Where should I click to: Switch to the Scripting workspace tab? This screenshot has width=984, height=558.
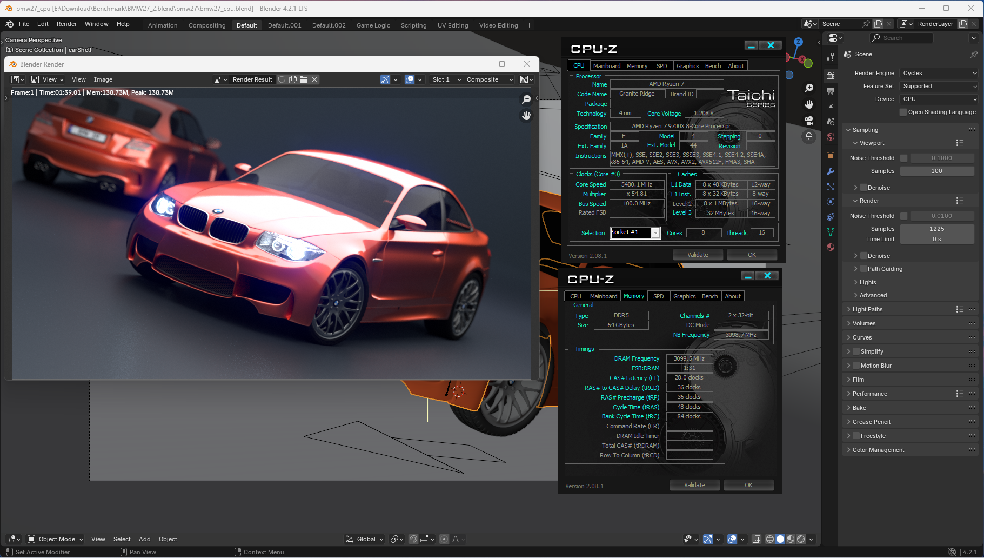click(413, 25)
